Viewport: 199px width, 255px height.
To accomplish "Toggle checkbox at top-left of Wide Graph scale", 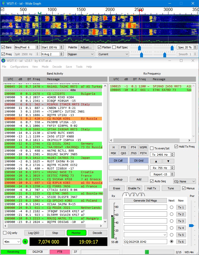I will click(x=3, y=9).
